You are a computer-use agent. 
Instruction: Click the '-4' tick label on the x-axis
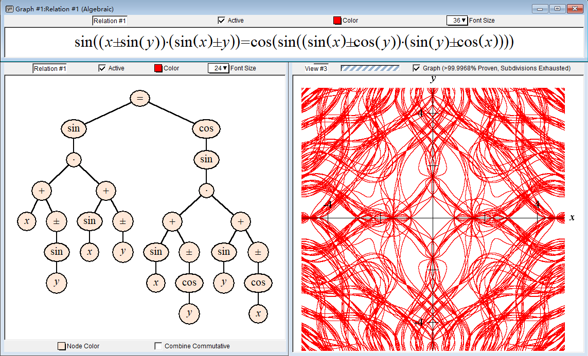pos(328,205)
